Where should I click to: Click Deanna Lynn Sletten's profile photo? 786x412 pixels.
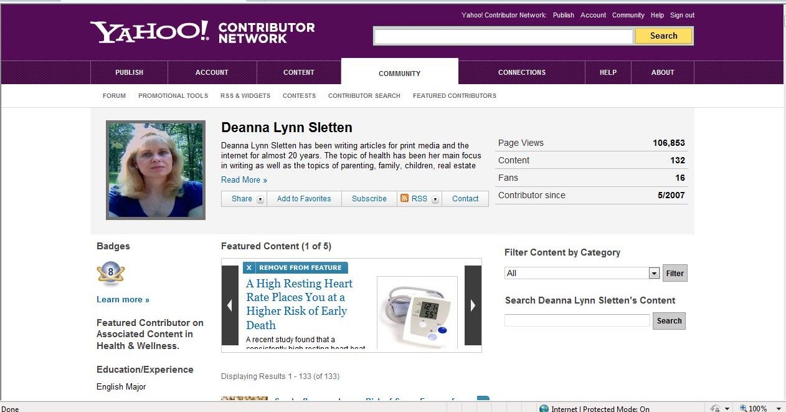point(156,170)
